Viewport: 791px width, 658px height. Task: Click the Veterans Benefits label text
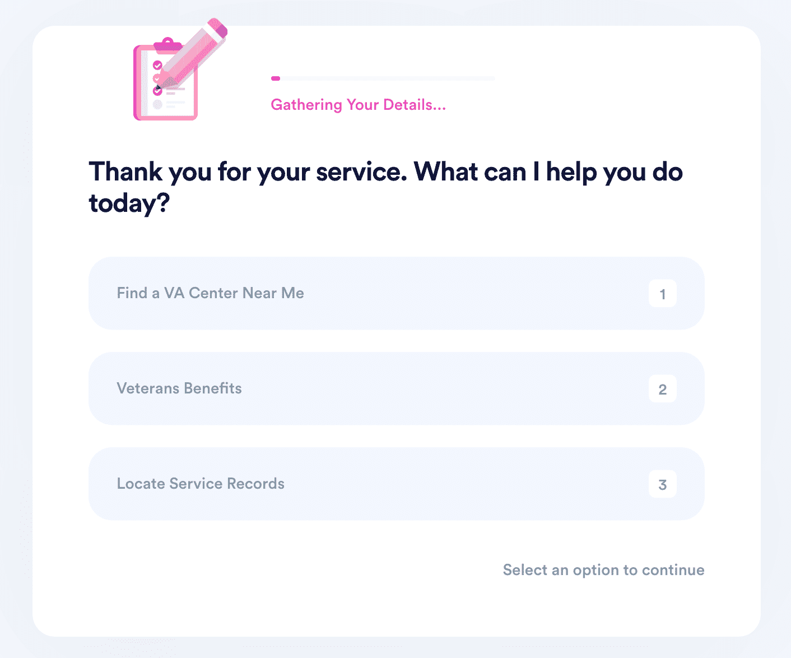(x=179, y=388)
